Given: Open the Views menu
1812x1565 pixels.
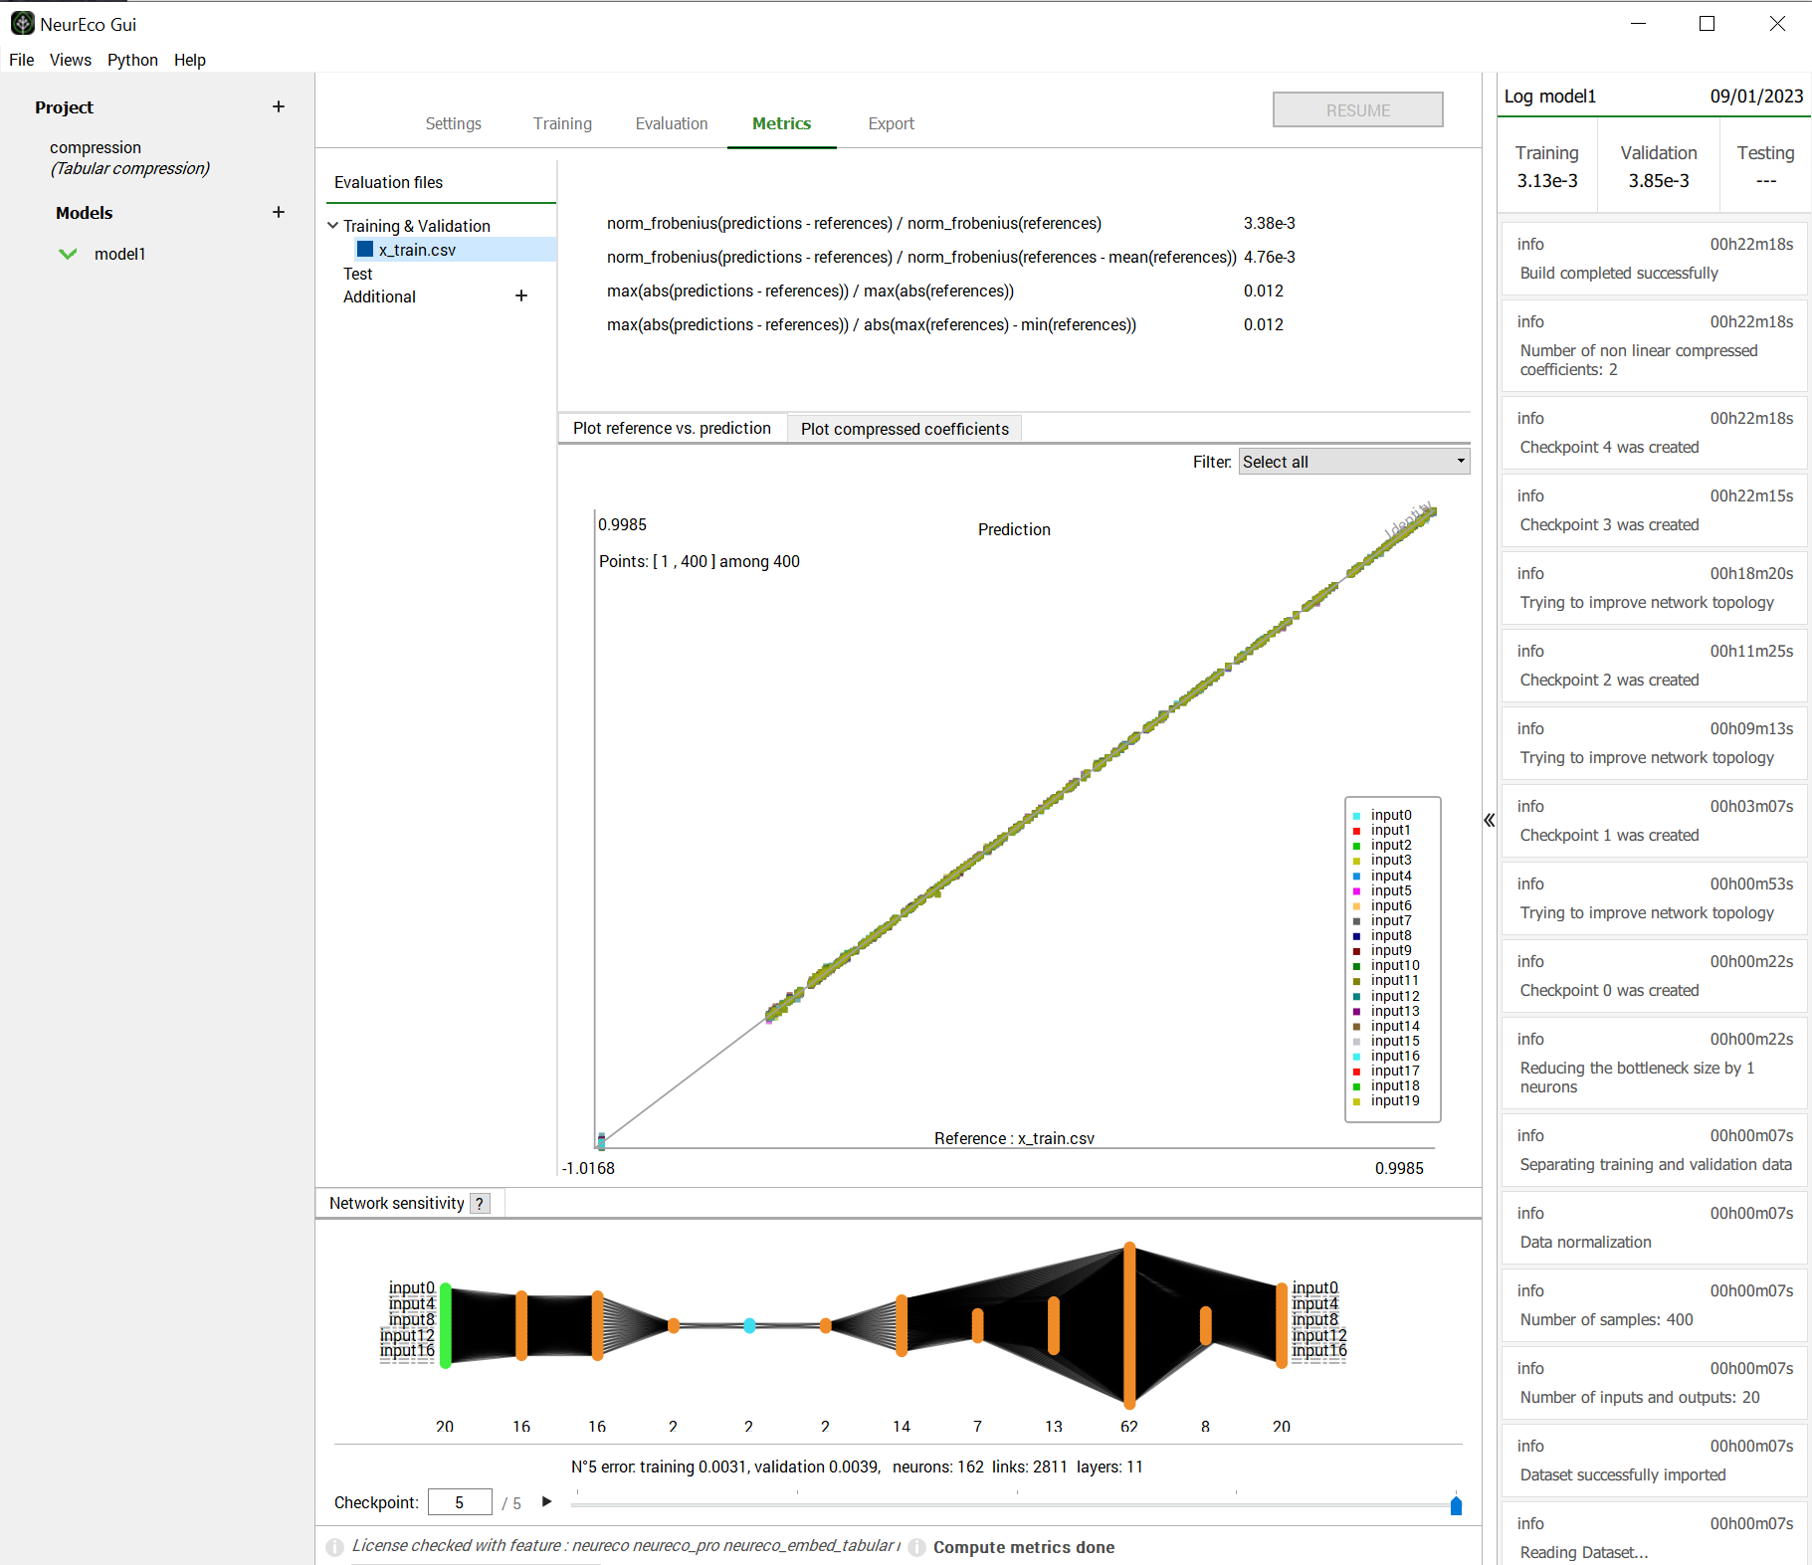Looking at the screenshot, I should coord(71,60).
